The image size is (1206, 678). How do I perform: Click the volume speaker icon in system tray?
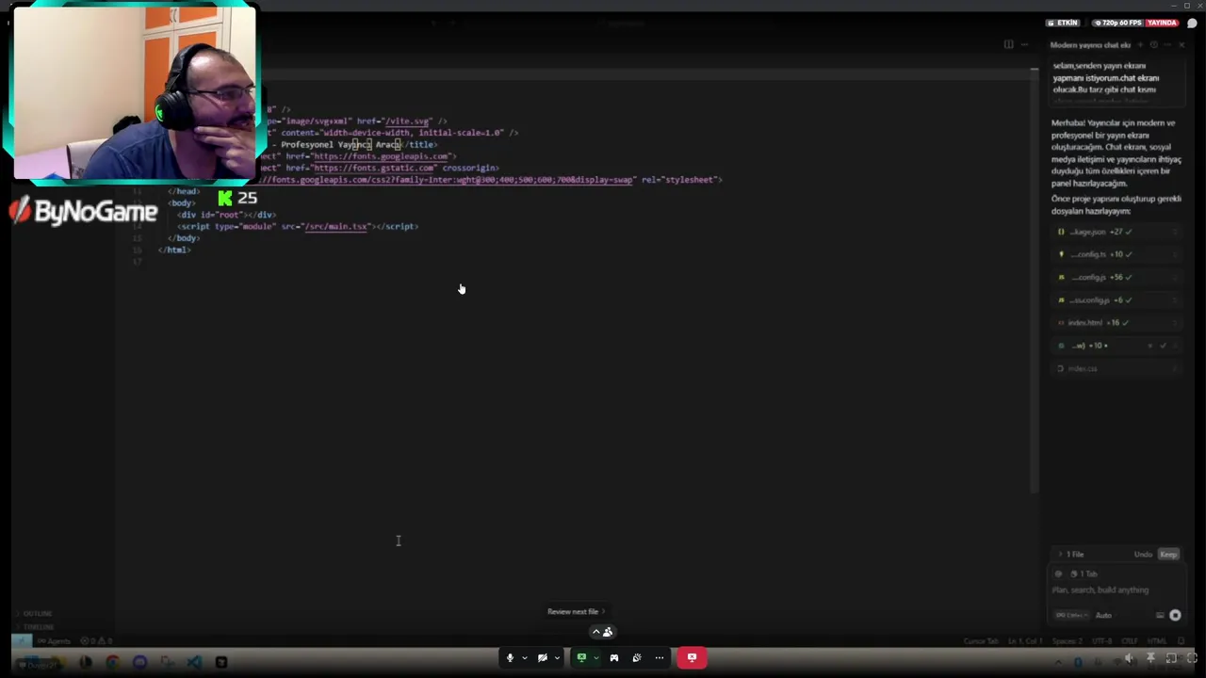1130,657
